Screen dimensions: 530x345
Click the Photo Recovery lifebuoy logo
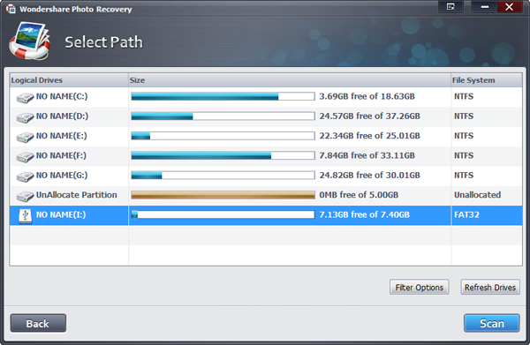(30, 41)
